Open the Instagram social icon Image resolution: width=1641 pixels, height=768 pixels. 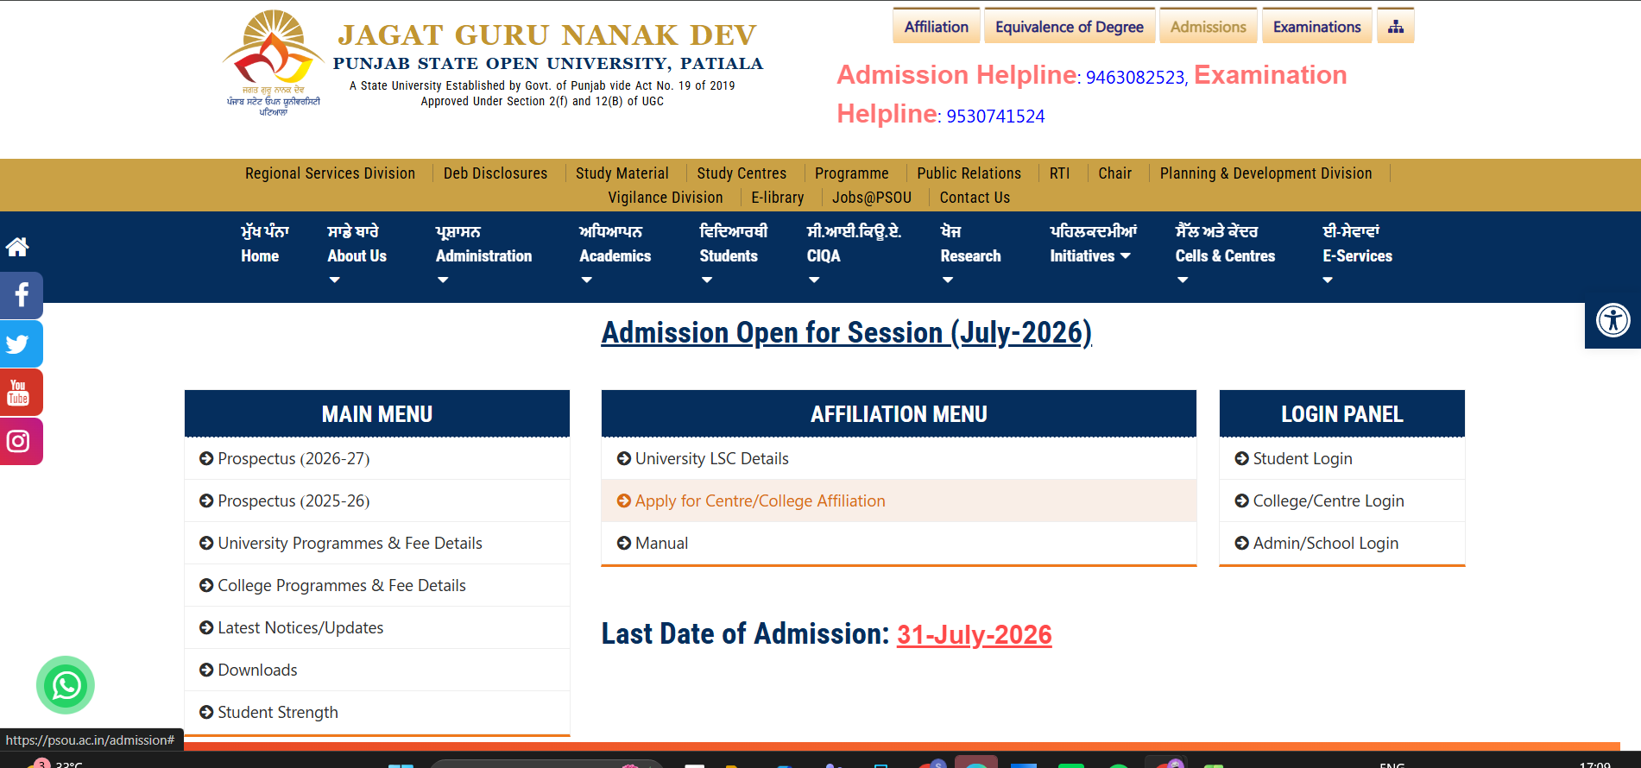click(21, 441)
